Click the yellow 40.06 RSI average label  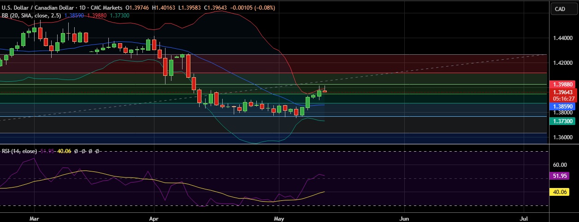coord(561,191)
